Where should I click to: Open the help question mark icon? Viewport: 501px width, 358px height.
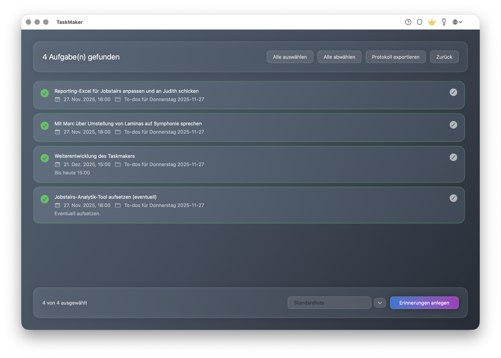(408, 22)
